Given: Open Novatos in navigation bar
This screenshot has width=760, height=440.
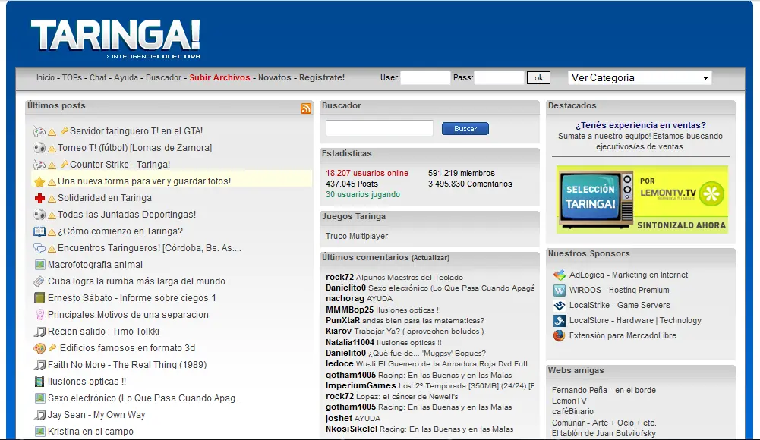Looking at the screenshot, I should (274, 77).
